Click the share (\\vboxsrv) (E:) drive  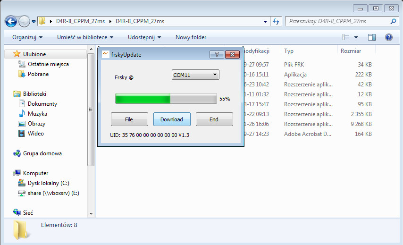click(x=53, y=193)
